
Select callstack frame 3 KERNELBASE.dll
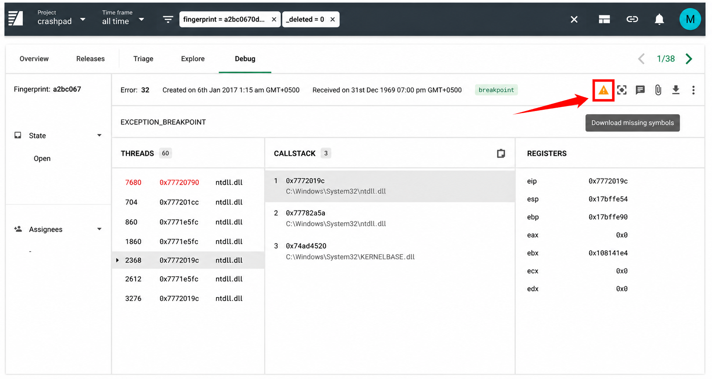coord(390,251)
